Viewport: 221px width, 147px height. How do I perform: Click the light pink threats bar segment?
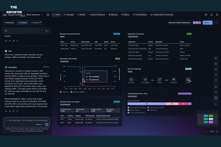(172, 104)
